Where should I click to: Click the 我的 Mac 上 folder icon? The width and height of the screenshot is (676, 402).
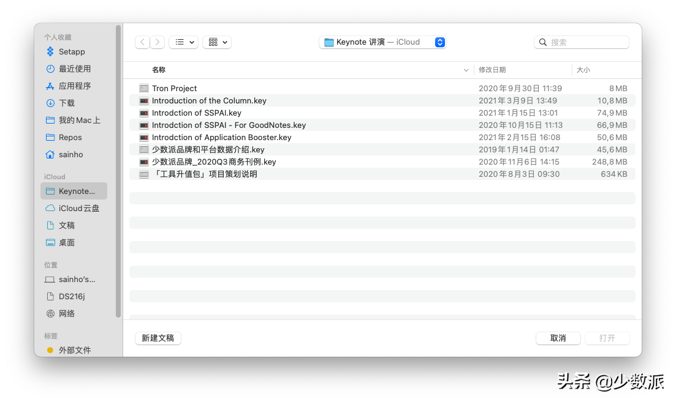click(x=50, y=120)
